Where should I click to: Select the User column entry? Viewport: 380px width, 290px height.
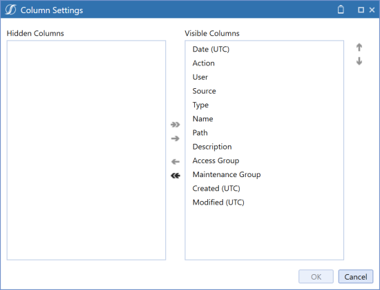(264, 77)
